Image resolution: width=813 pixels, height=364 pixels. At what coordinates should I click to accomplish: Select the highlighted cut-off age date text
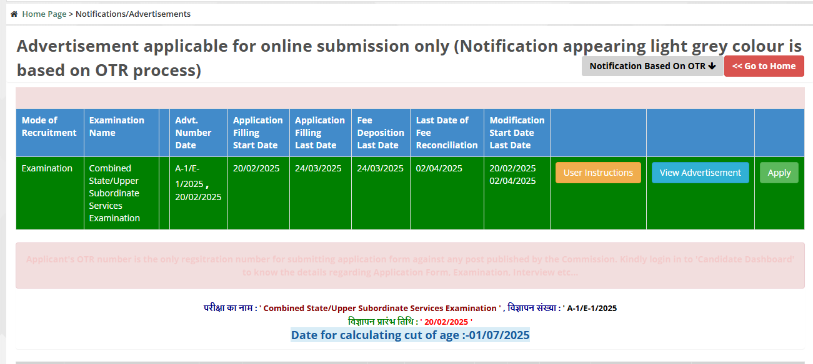[x=410, y=335]
